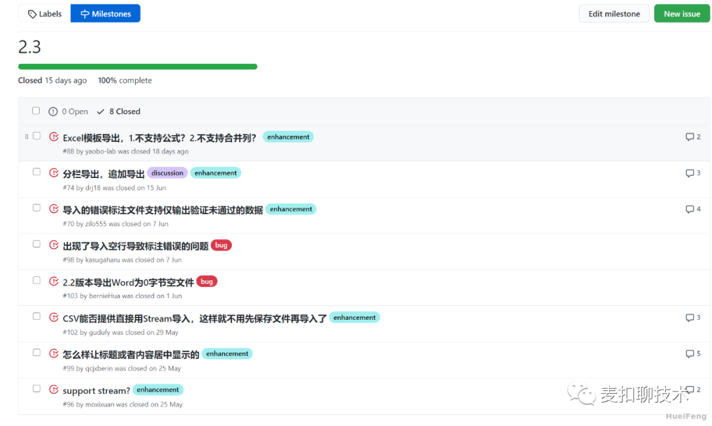Screen dimensions: 712x426
Task: Open issue 2.2版本导出Word为0字节空文件
Action: (x=128, y=282)
